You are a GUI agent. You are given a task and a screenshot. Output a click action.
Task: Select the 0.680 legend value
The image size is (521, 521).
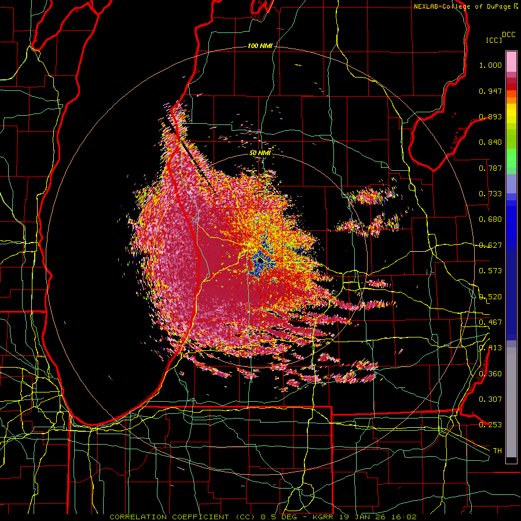tap(490, 219)
